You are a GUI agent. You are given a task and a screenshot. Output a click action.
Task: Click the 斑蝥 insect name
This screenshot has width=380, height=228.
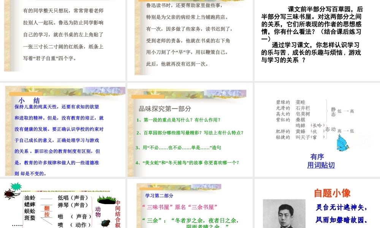coord(30,218)
